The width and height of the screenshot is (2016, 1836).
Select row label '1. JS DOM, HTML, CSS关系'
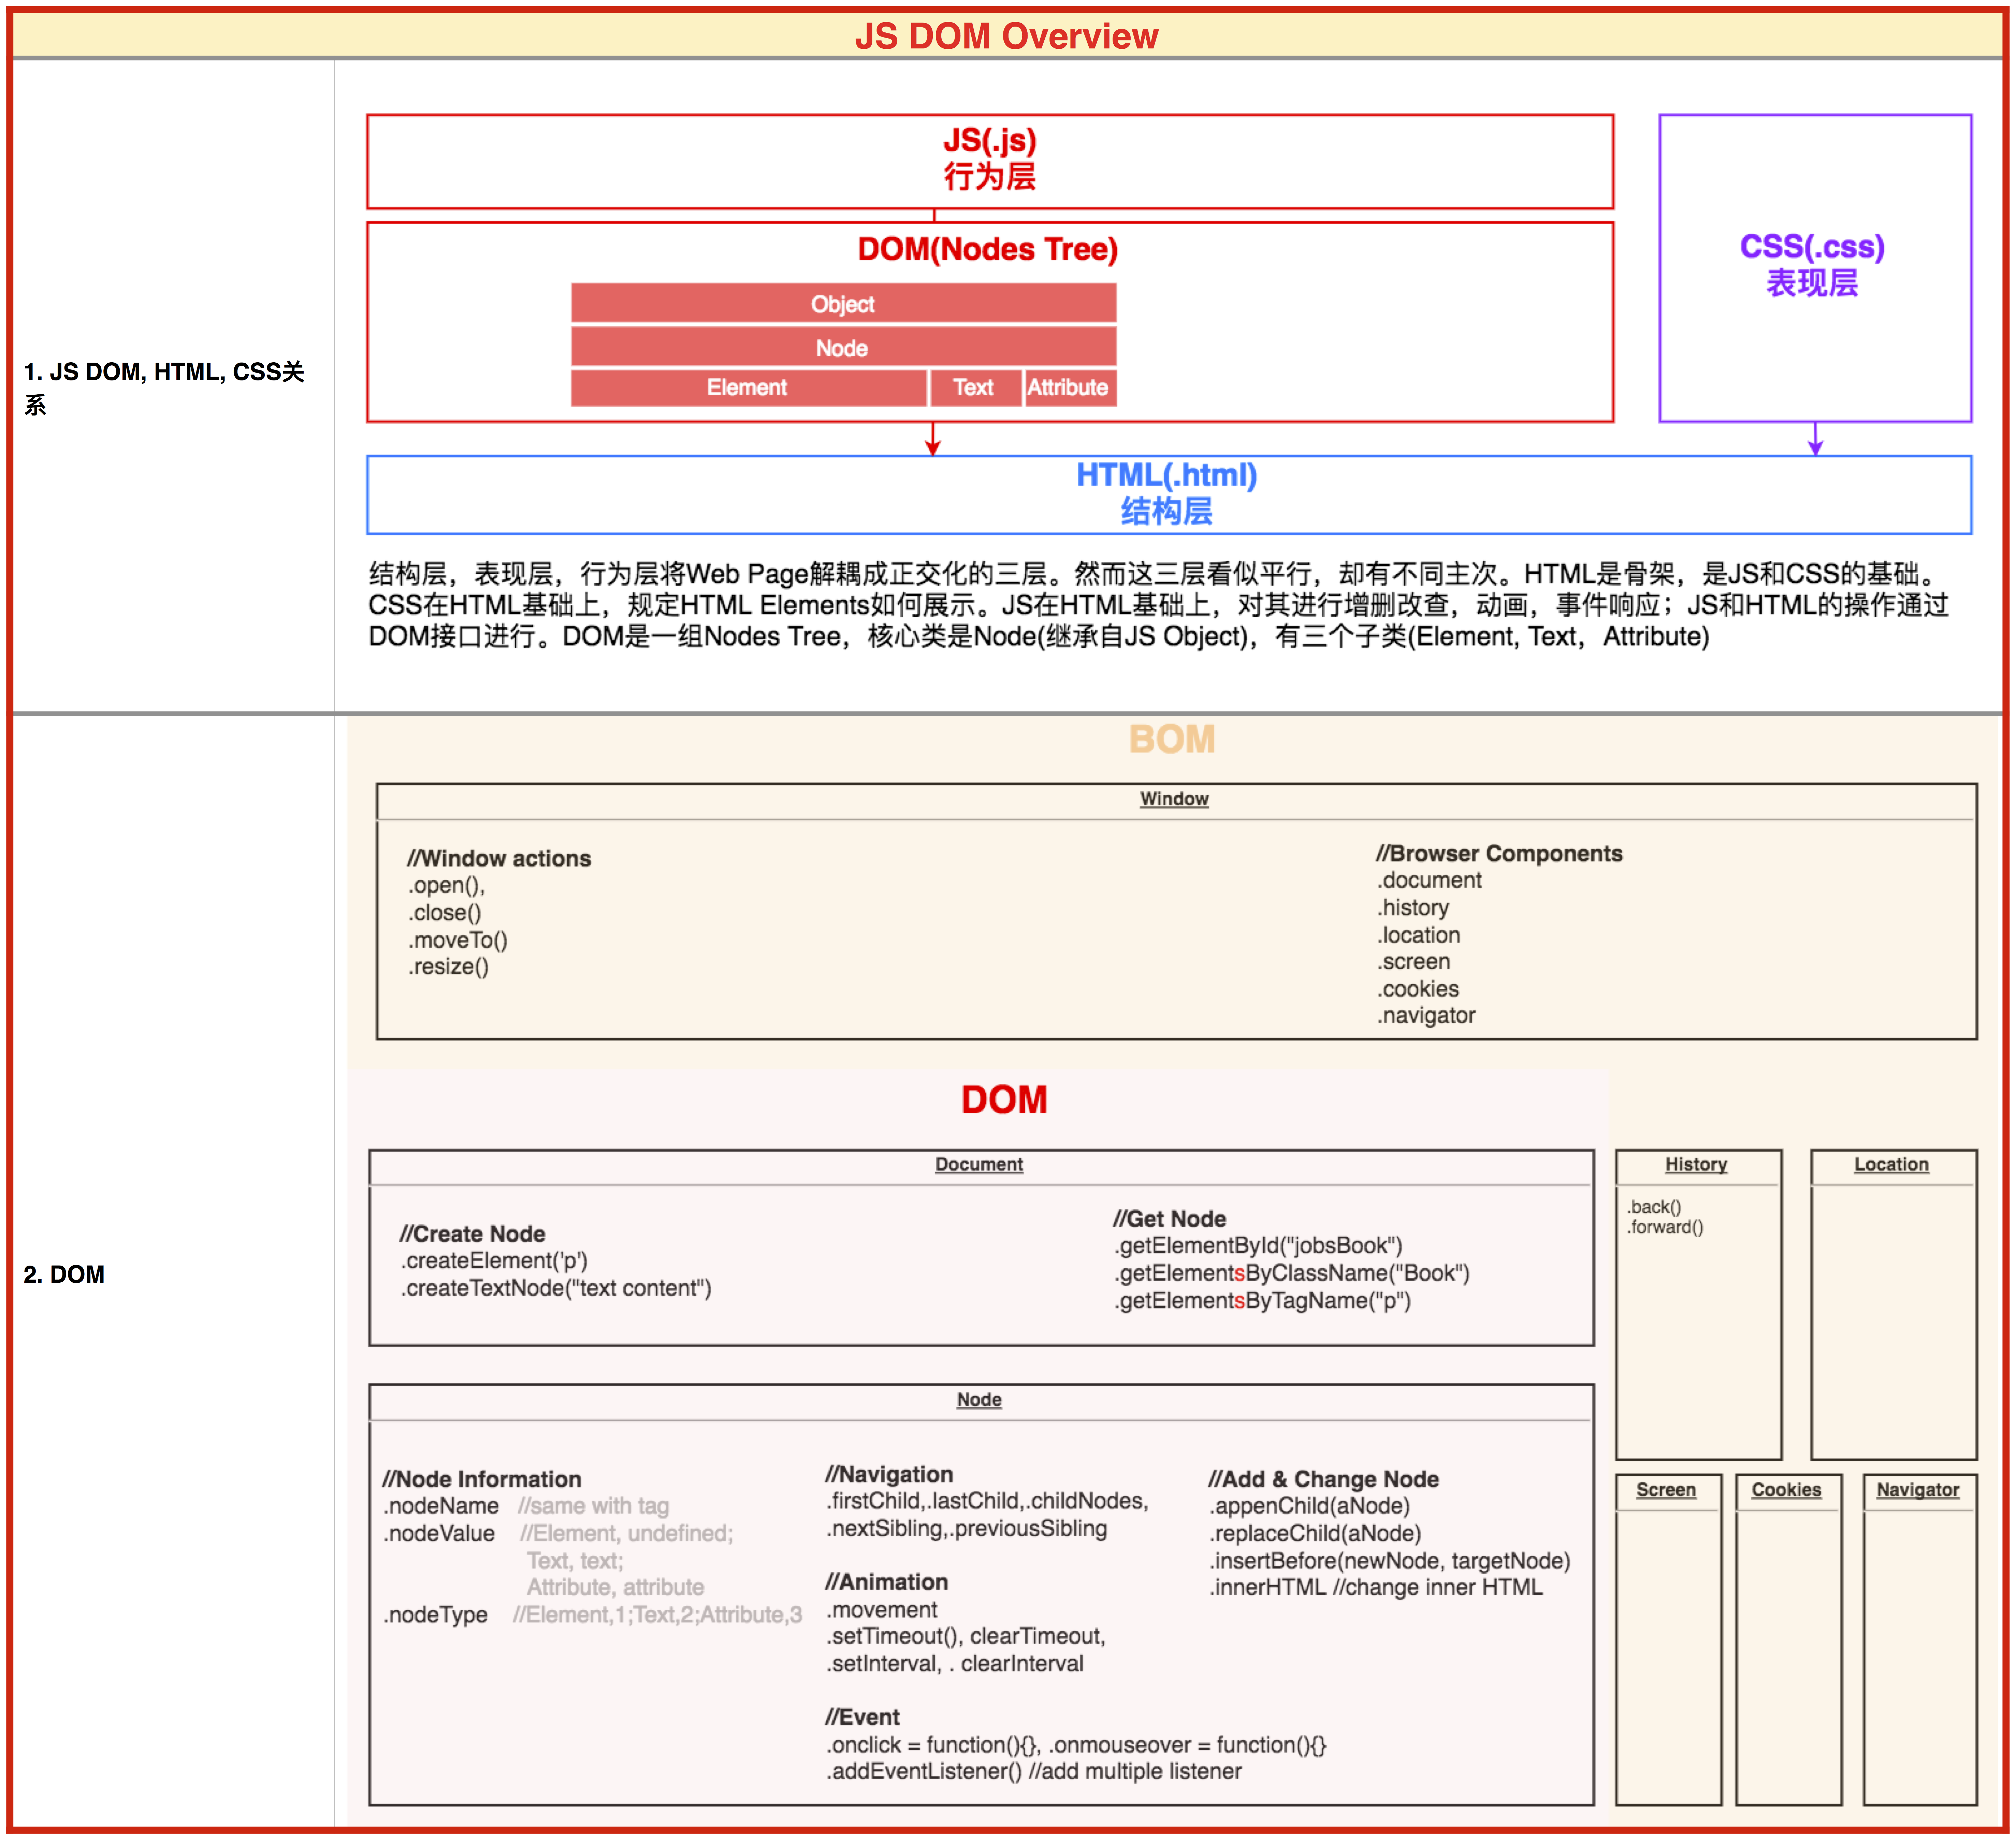point(164,388)
